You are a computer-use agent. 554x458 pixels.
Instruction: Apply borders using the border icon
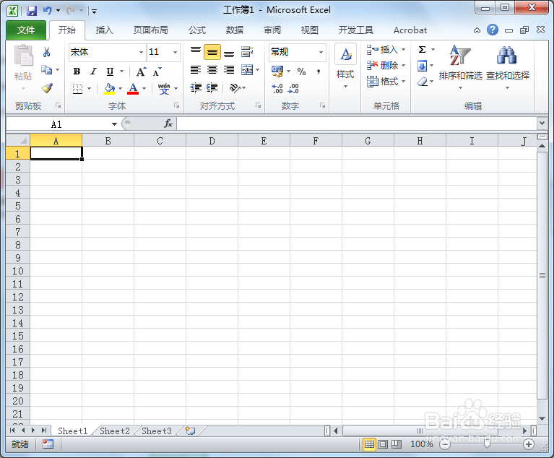[77, 89]
